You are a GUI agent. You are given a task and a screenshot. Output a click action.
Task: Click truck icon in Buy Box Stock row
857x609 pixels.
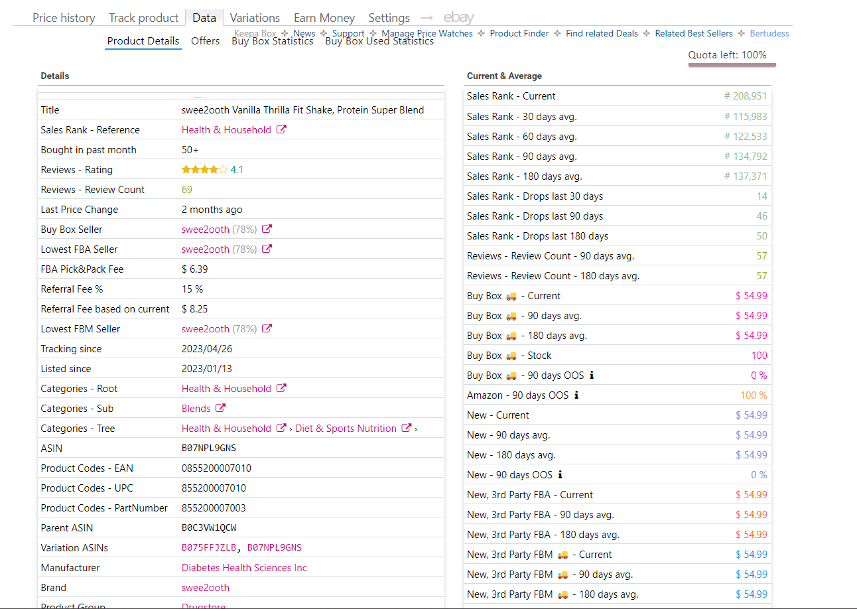(511, 356)
